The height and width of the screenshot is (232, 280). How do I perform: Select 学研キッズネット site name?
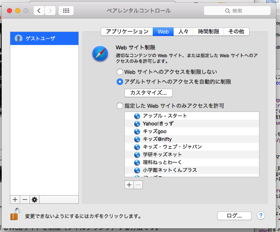[x=162, y=155]
